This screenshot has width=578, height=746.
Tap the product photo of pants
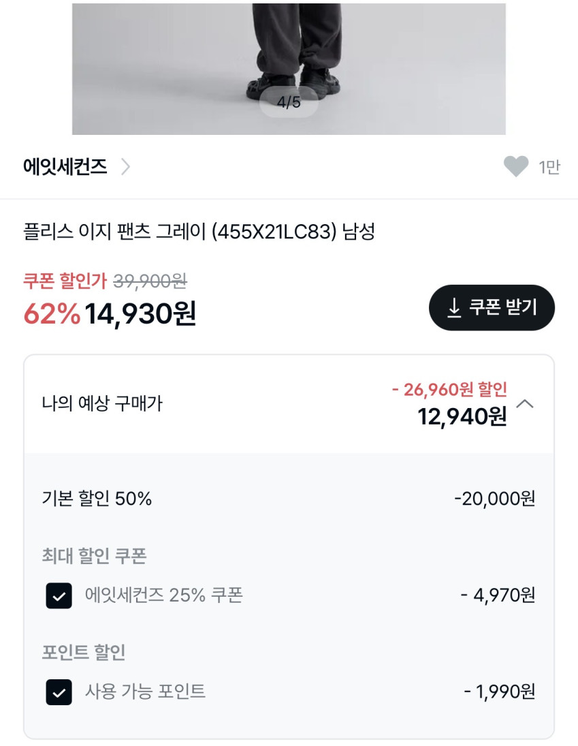(x=289, y=48)
